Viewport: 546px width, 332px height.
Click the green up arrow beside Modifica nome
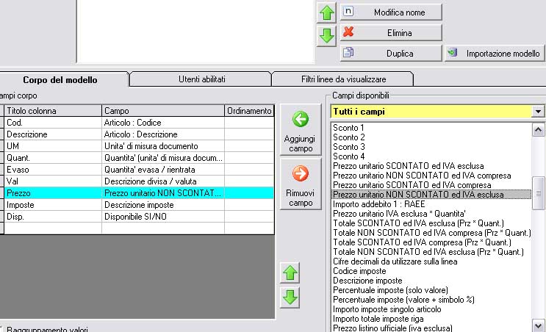[326, 12]
